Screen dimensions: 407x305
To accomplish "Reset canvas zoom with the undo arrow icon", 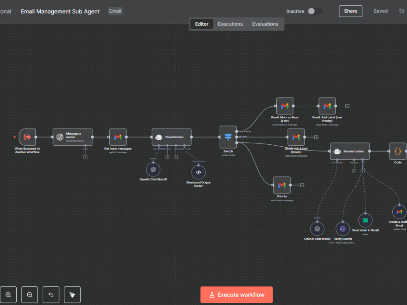I will [51, 294].
